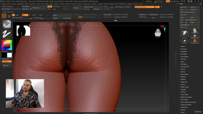Toggle the Mrgb mode
Image resolution: width=203 pixels, height=114 pixels.
click(x=17, y=15)
